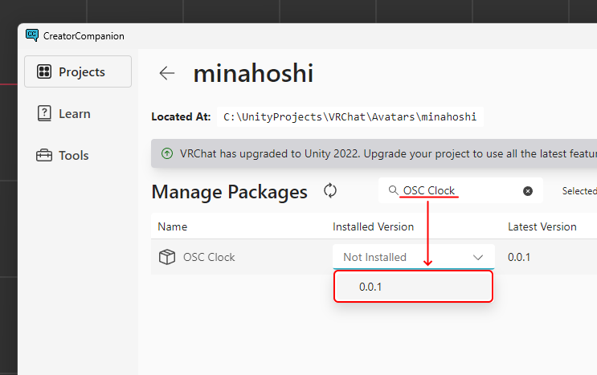Screen dimensions: 597x375
Task: Sort by the Name column header
Action: (x=172, y=227)
